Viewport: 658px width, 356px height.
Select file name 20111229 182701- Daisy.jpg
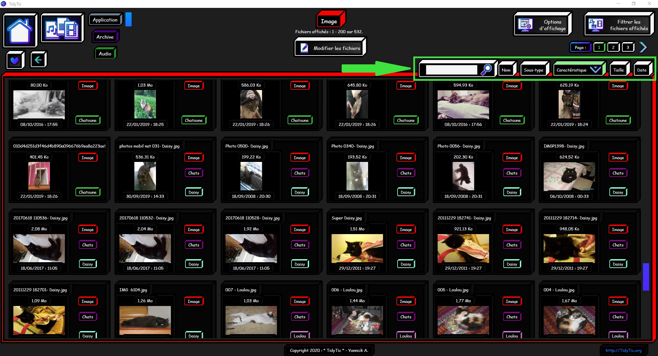tap(40, 290)
